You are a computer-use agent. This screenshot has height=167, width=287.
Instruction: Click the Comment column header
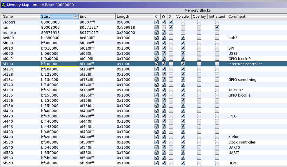point(256,17)
